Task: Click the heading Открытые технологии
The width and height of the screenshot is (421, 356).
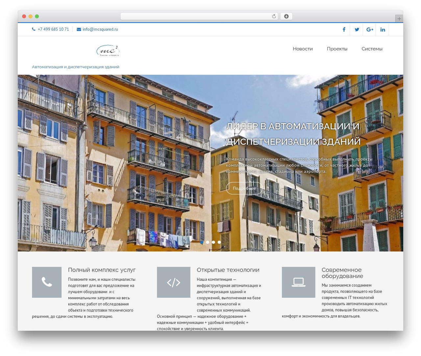Action: point(228,270)
